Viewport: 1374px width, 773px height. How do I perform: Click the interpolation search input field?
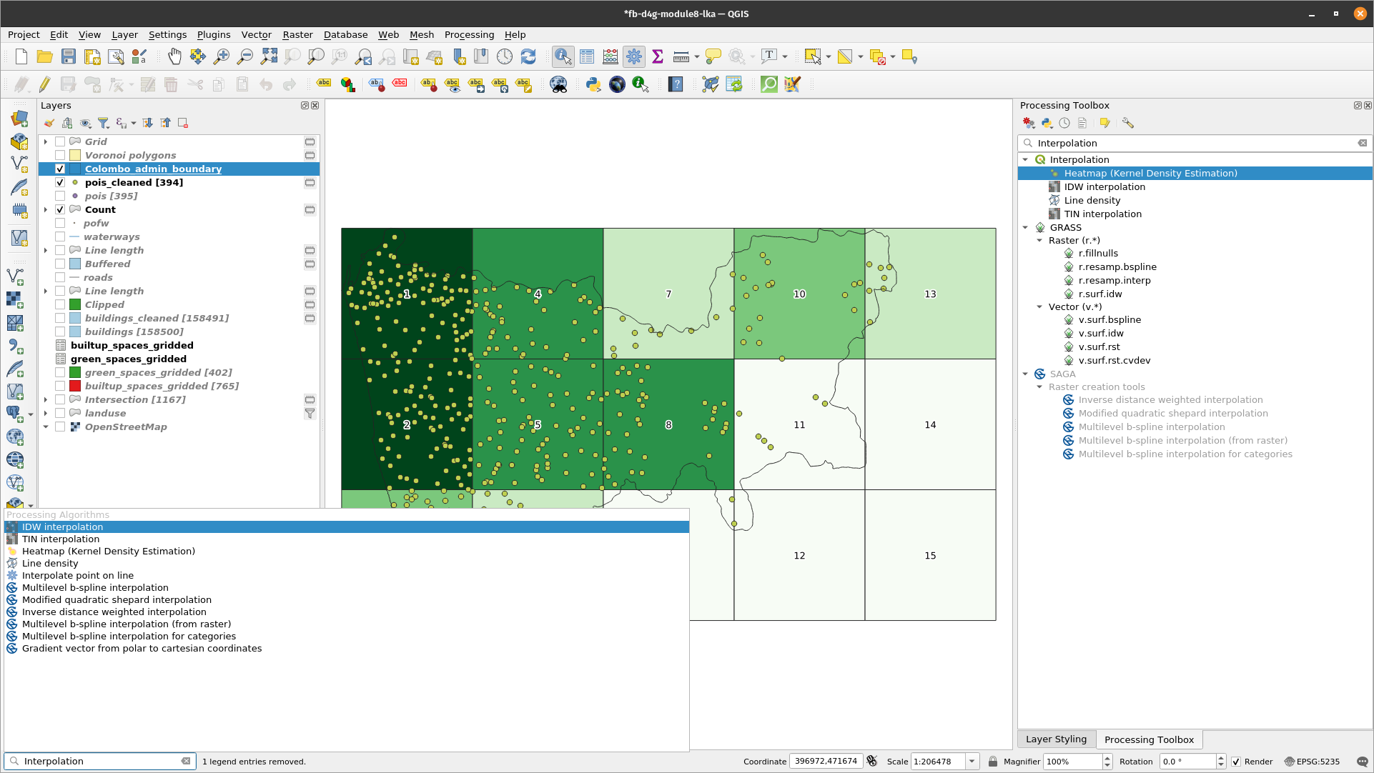[x=1194, y=142]
